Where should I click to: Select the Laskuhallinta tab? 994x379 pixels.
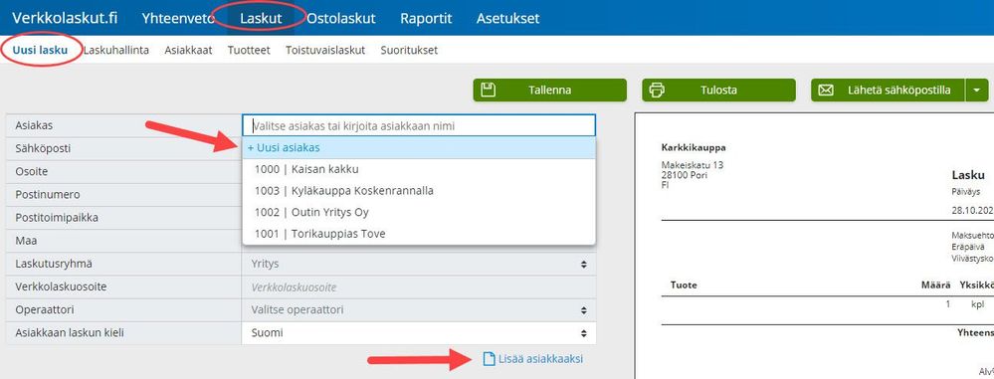click(x=116, y=50)
